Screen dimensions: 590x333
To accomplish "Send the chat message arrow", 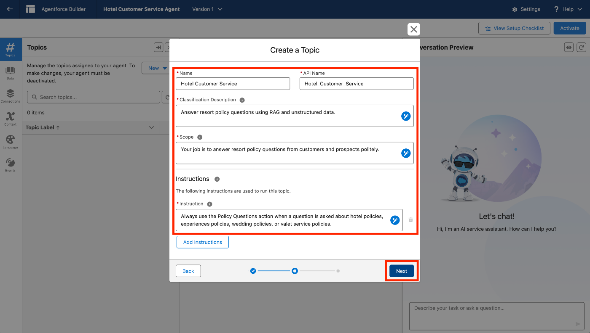I will [x=578, y=324].
